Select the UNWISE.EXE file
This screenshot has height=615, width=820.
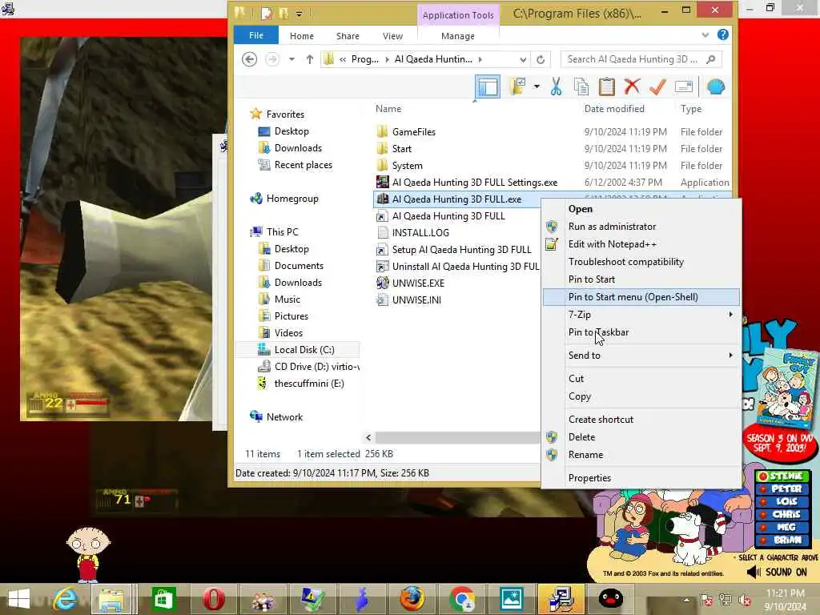click(418, 283)
